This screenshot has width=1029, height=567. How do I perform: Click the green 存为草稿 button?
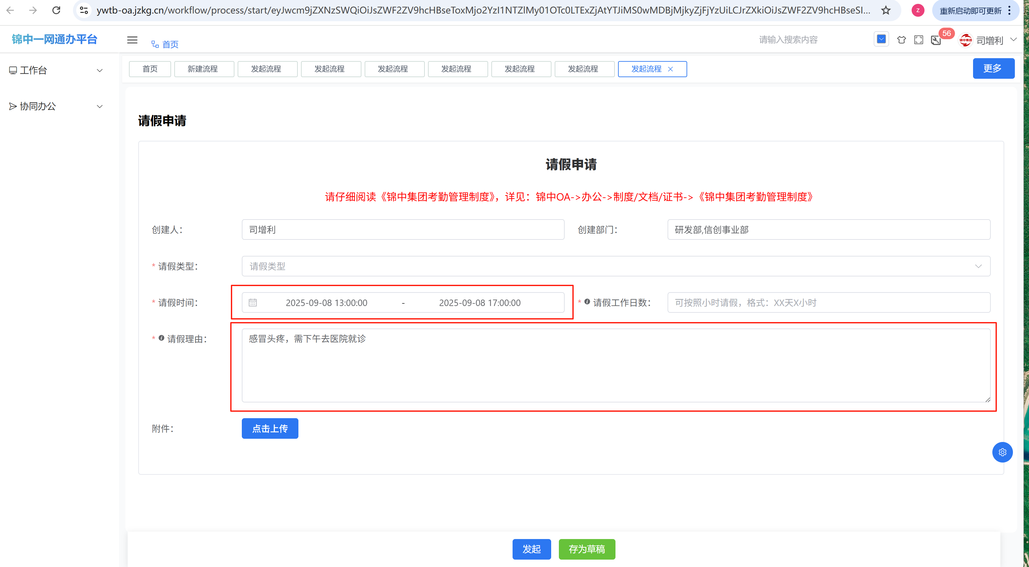tap(587, 549)
